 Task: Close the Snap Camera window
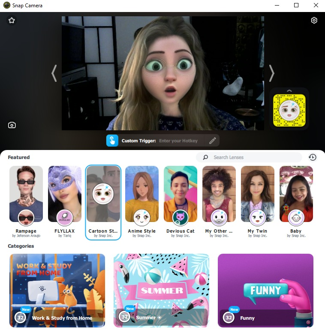[x=316, y=5]
